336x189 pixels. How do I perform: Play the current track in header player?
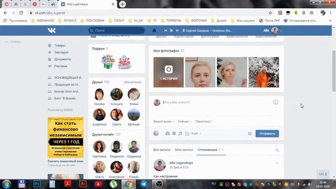[172, 30]
